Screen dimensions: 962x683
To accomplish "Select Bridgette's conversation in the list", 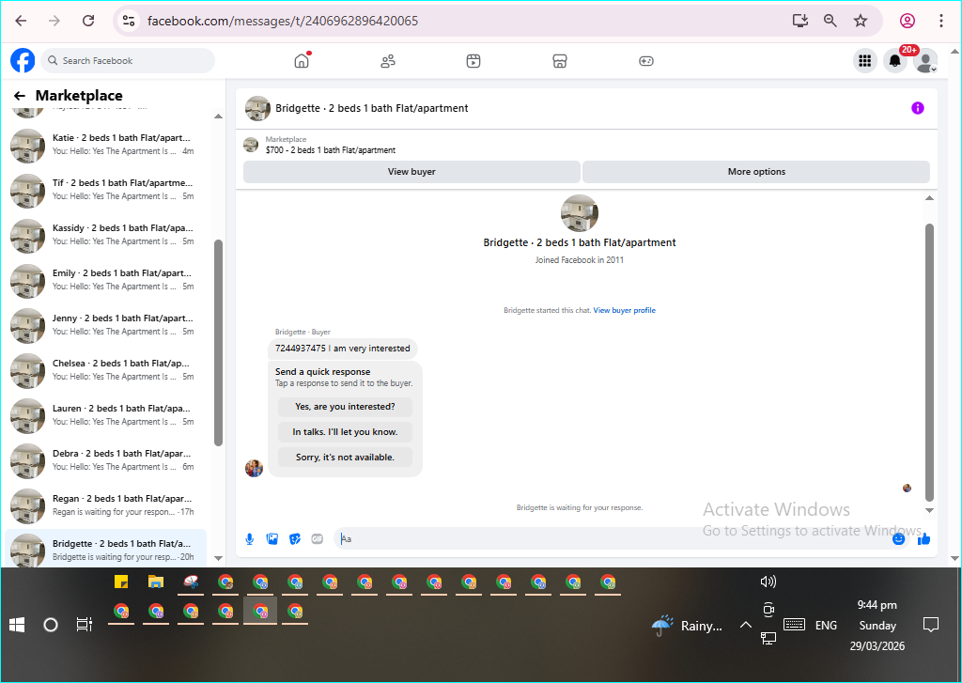I will point(105,549).
